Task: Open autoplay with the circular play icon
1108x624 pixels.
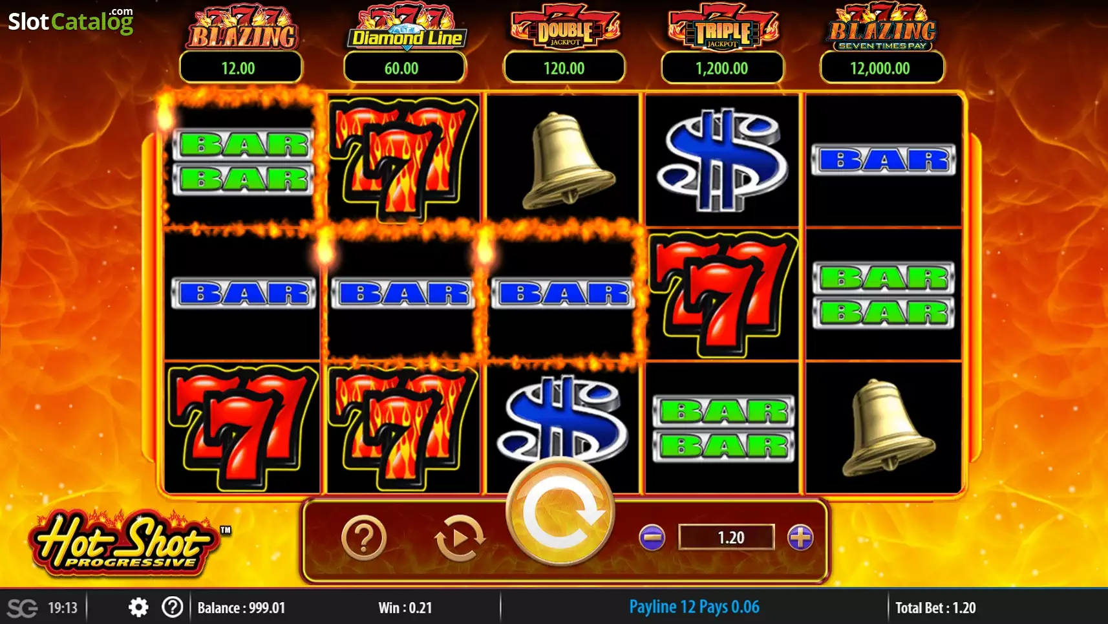Action: pyautogui.click(x=460, y=537)
